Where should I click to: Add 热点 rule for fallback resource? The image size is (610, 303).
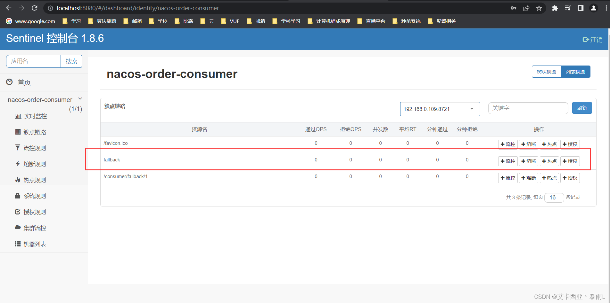[x=549, y=161]
